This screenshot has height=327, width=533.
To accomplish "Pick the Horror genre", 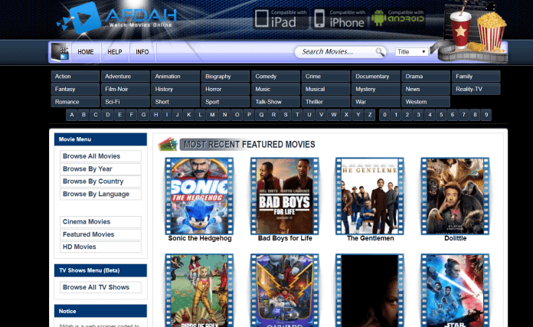I will coord(225,89).
